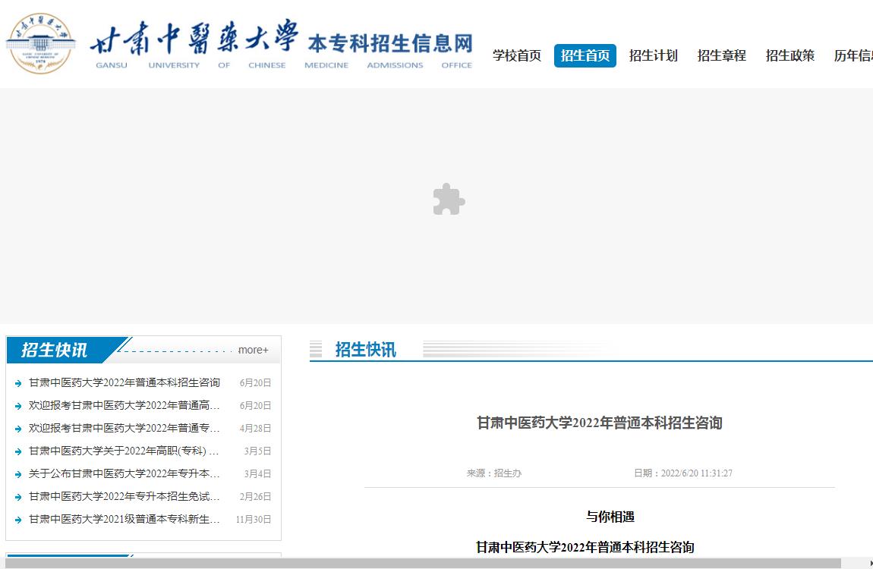Screen dimensions: 873x569
Task: Open 关于公布甘肃中医药大学2022年专升本… link
Action: point(124,474)
